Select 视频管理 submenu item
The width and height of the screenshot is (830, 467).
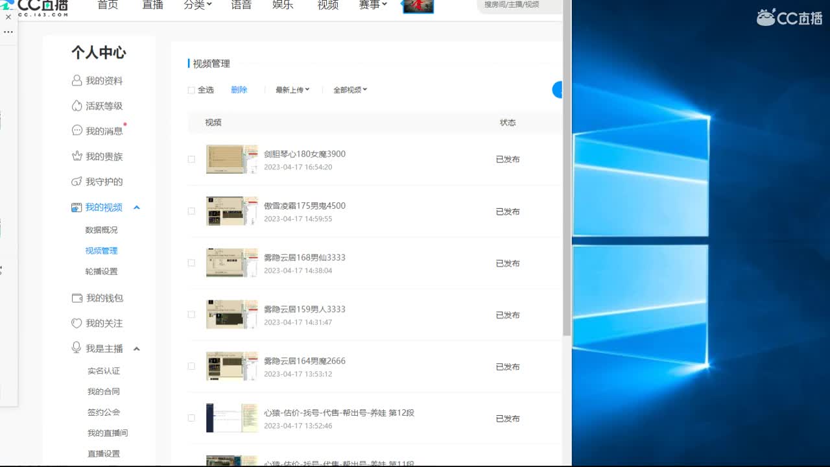(x=101, y=251)
